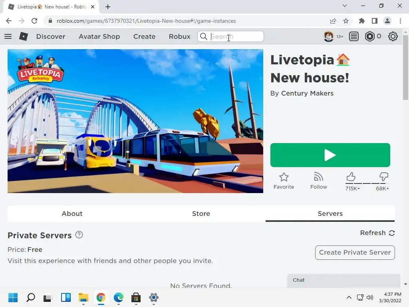Reload the browser page

[x=34, y=21]
